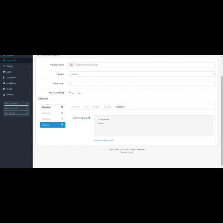This screenshot has height=223, width=223.
Task: Remove Shipping 1 variant with minus icon
Action: (62, 107)
